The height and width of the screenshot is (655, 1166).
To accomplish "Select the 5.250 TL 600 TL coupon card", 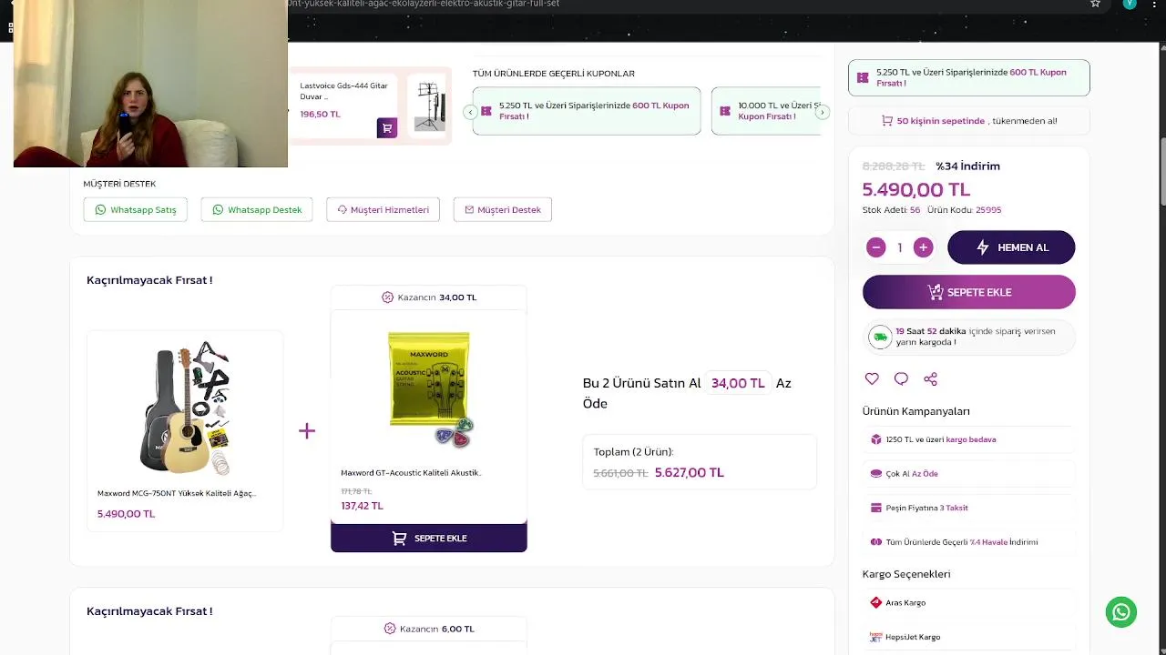I will click(x=587, y=111).
